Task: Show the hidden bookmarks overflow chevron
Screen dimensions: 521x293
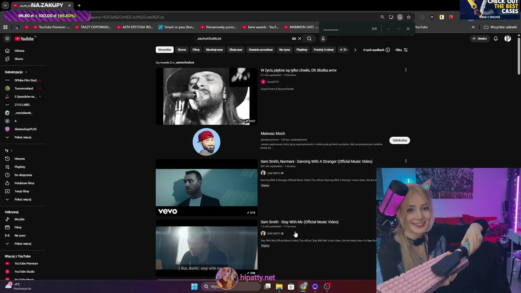Action: tap(473, 27)
